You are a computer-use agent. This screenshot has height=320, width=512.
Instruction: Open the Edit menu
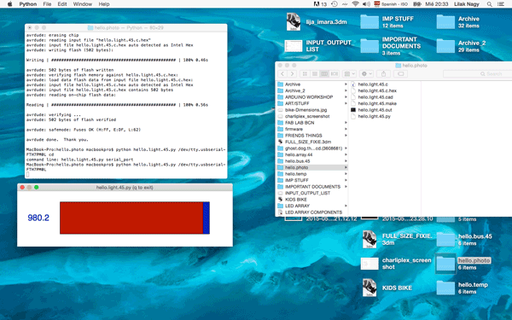[62, 4]
